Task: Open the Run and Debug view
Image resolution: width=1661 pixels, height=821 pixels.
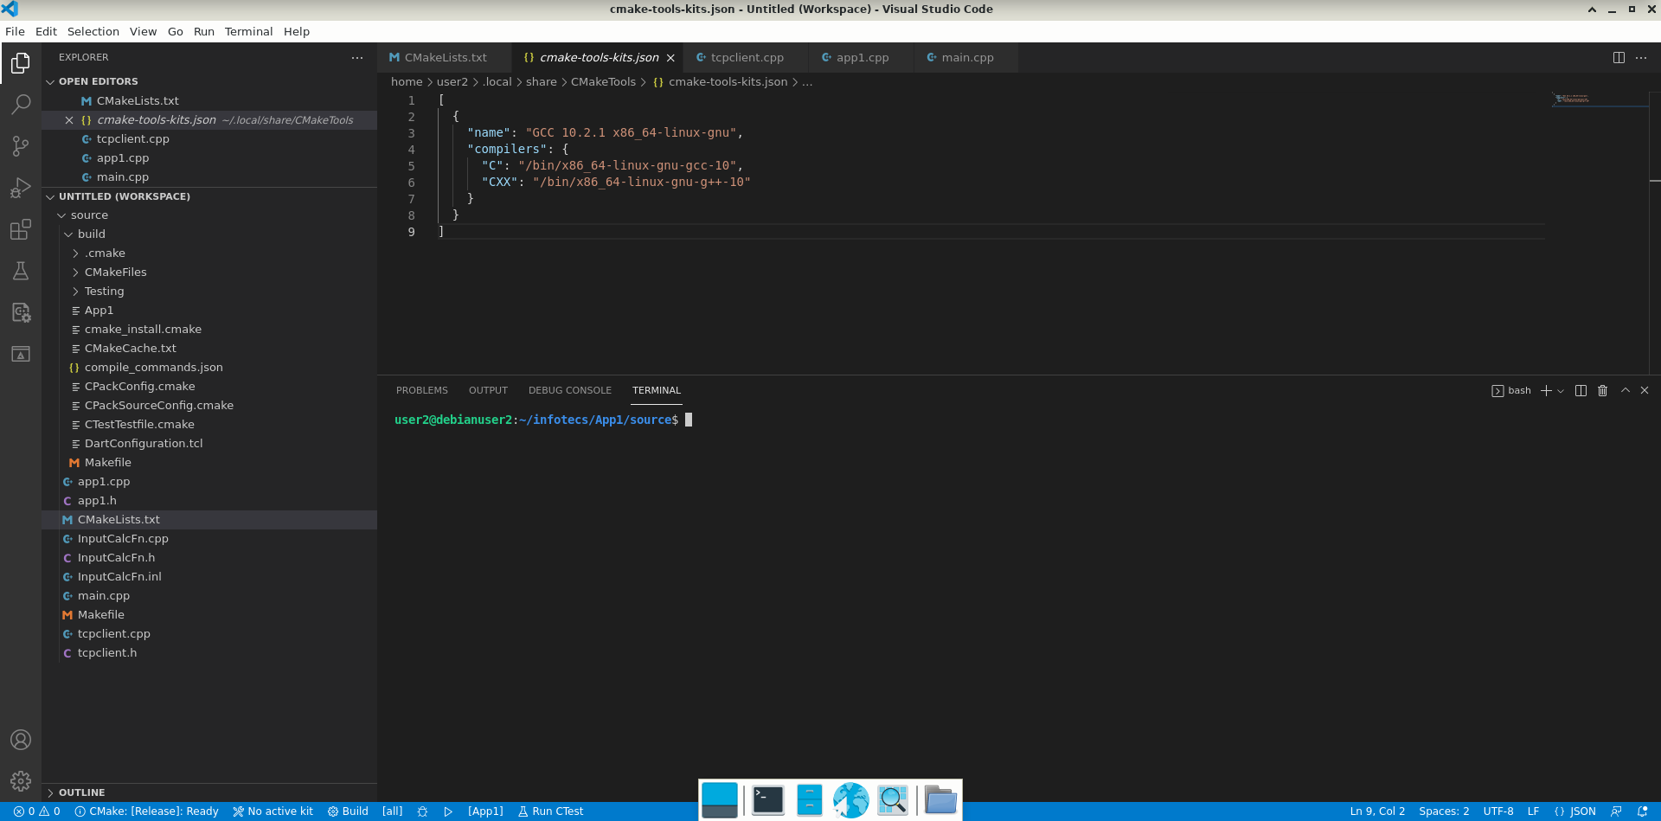Action: click(x=21, y=188)
